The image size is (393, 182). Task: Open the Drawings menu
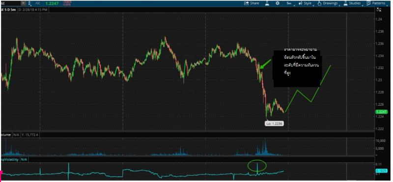point(330,3)
